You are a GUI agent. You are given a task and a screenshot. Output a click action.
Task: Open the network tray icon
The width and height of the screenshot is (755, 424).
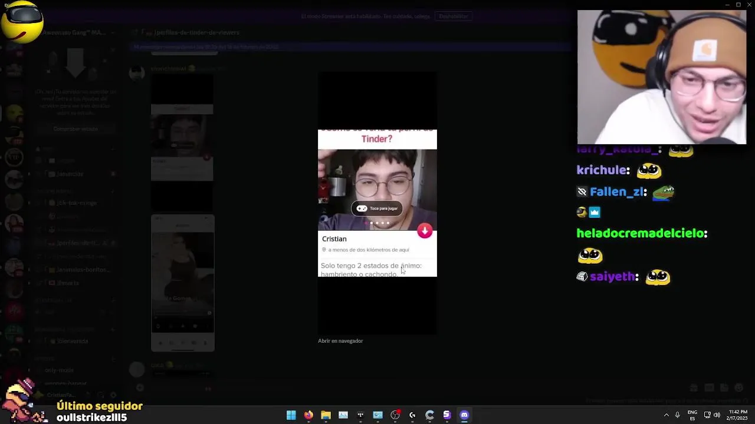tap(707, 415)
